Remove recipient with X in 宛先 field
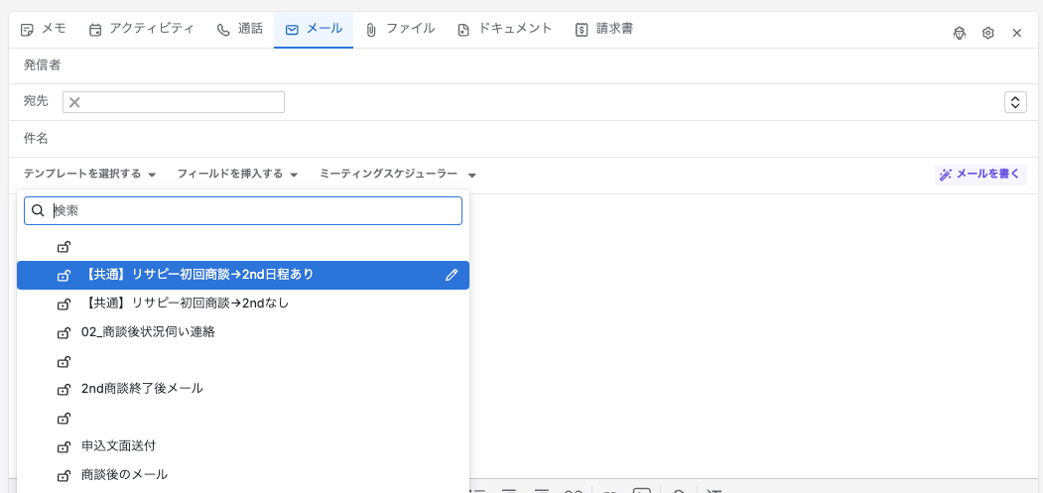The image size is (1043, 493). (74, 102)
